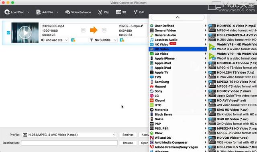Choose XviD HD Video (*.avi) format
Image resolution: width=257 pixels, height=152 pixels.
point(233,121)
